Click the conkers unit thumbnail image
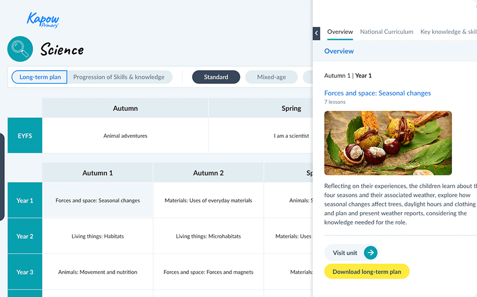The height and width of the screenshot is (297, 477). click(388, 143)
